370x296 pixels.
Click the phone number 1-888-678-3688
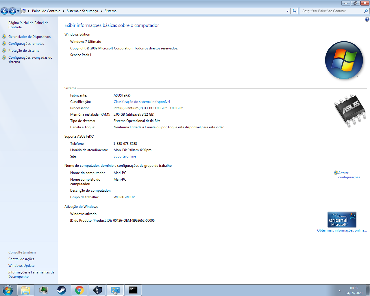[x=125, y=144]
